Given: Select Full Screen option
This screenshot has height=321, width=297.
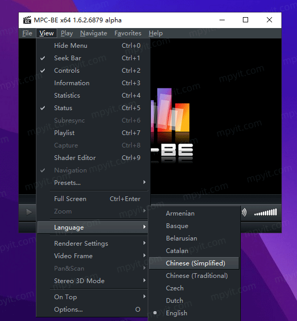Looking at the screenshot, I should (93, 199).
